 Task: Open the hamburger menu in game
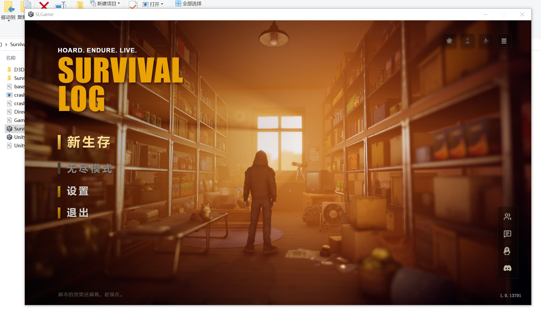coord(504,41)
